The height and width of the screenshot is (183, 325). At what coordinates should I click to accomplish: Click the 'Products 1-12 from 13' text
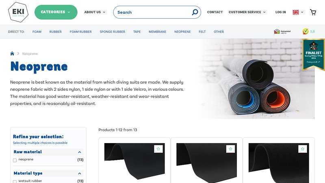pos(118,130)
